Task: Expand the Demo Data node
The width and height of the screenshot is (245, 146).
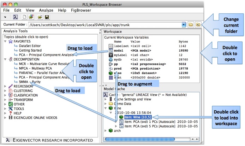Action: click(106, 104)
